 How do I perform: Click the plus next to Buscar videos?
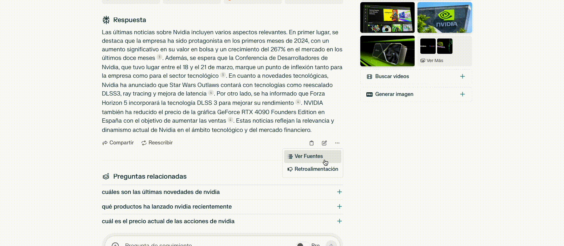pos(462,76)
